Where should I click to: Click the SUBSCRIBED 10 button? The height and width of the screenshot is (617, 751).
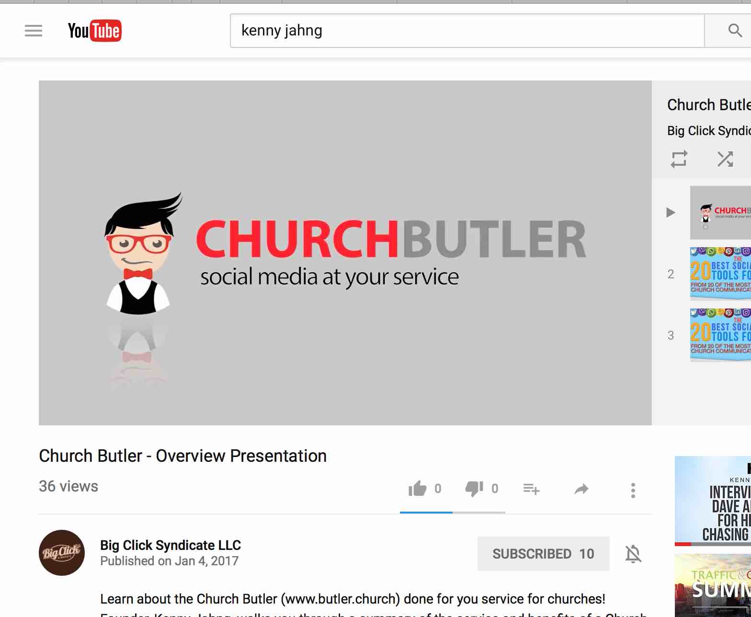click(x=543, y=554)
